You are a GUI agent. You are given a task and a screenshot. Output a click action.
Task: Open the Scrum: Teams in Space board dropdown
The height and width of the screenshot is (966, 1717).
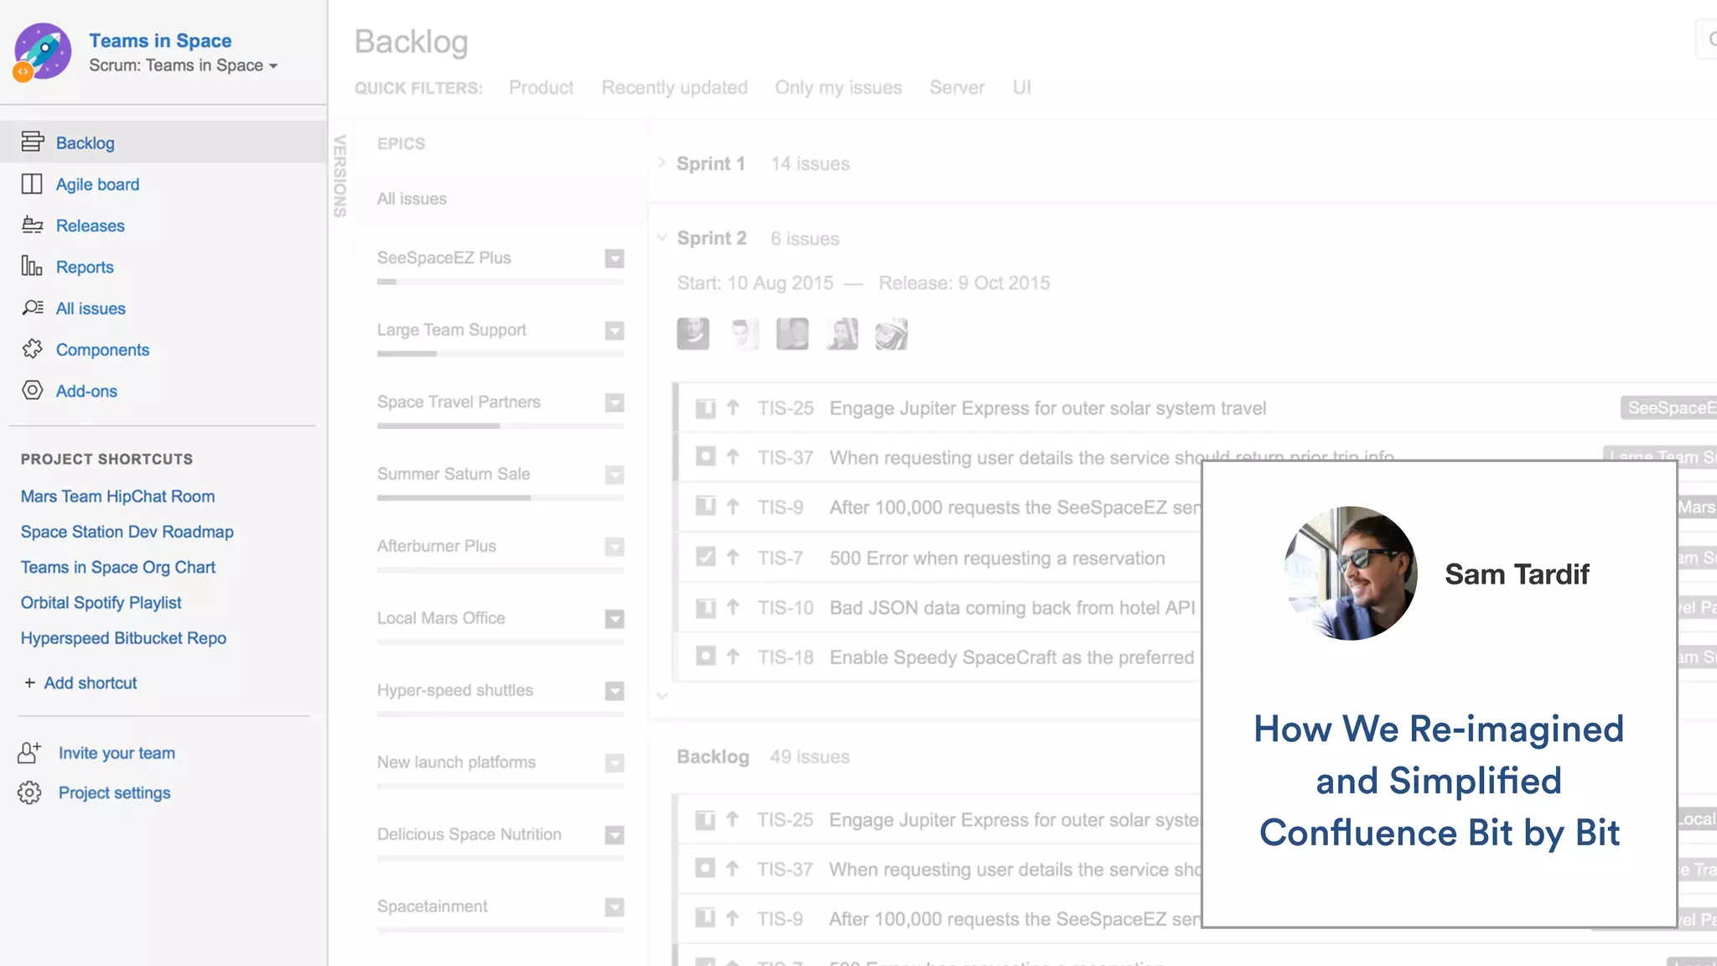click(x=184, y=65)
